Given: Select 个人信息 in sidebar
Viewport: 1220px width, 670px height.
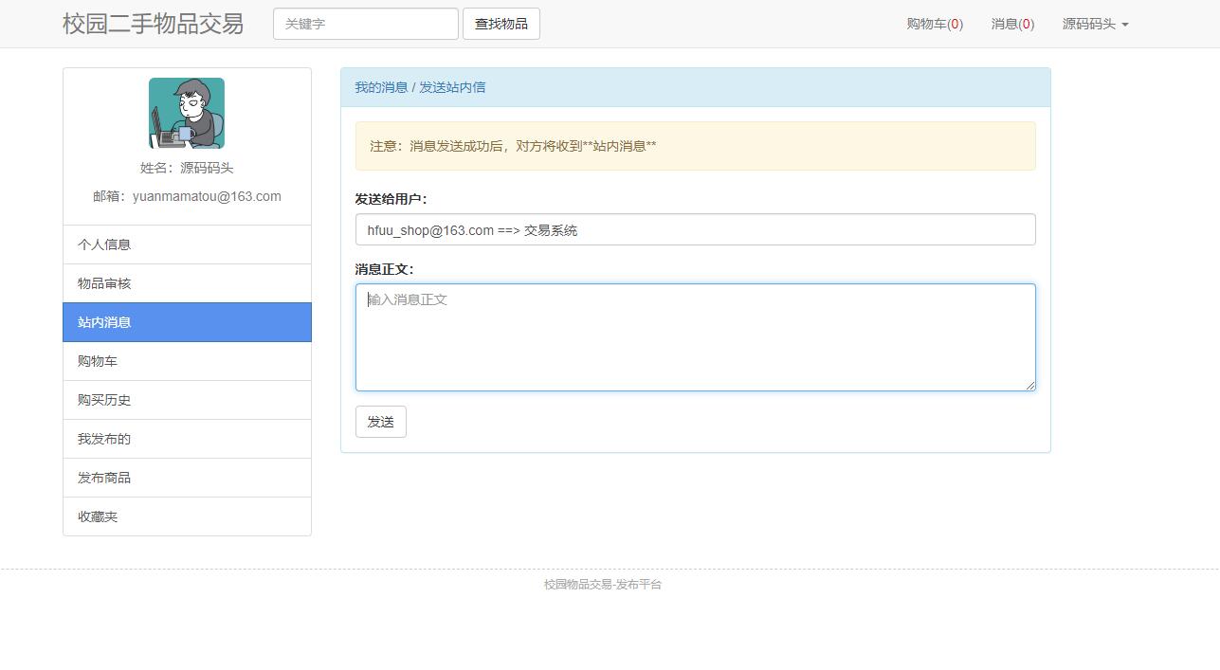Looking at the screenshot, I should click(x=187, y=244).
